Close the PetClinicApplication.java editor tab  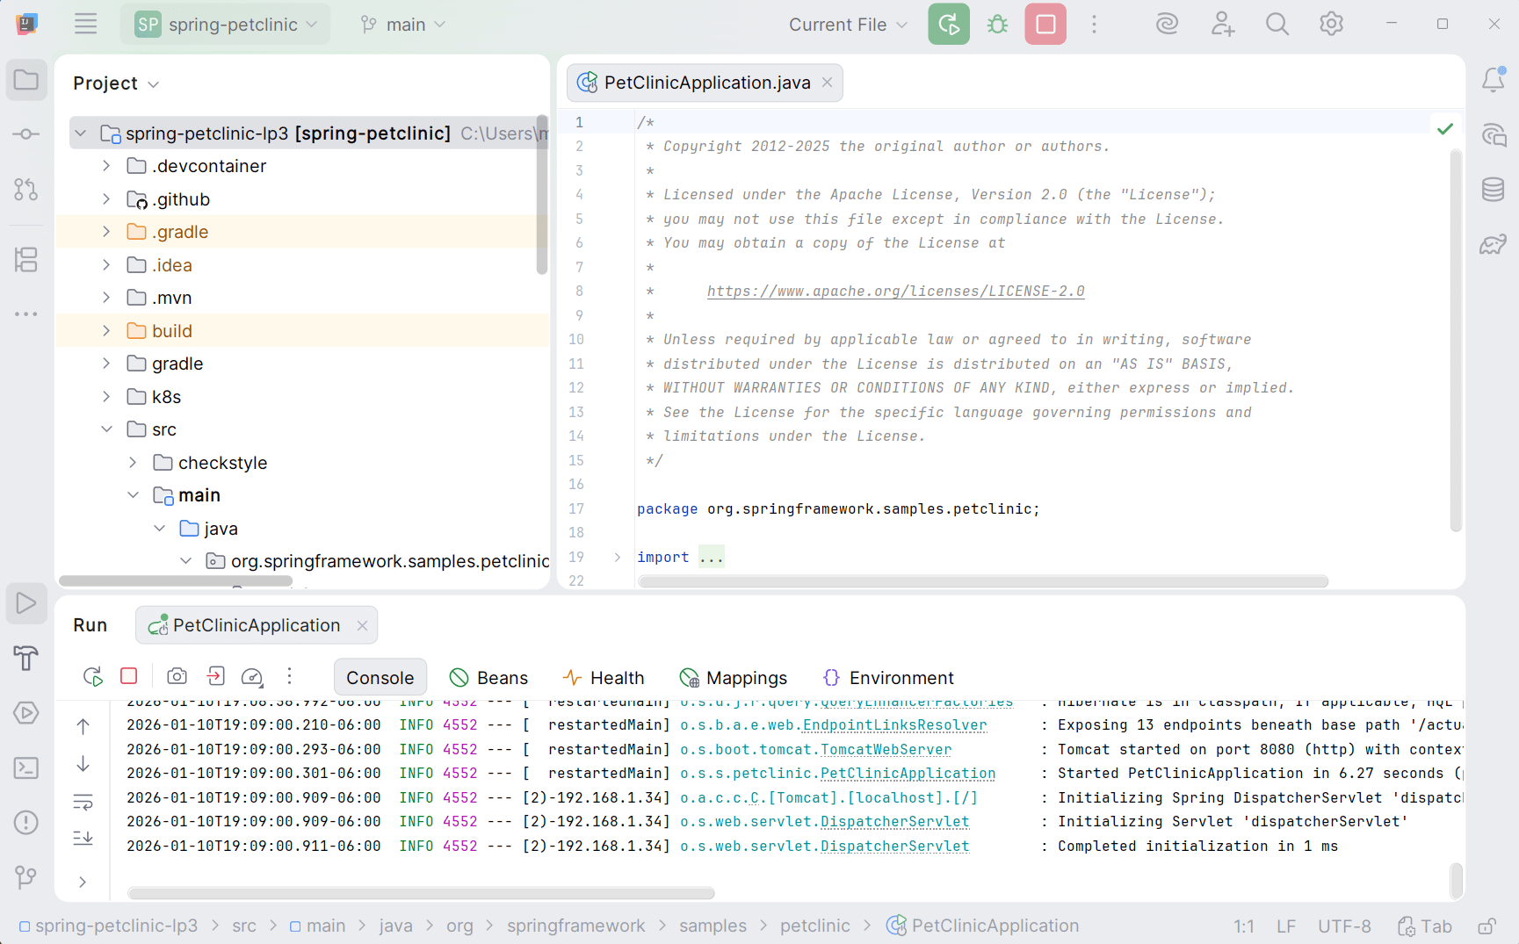[x=827, y=83]
